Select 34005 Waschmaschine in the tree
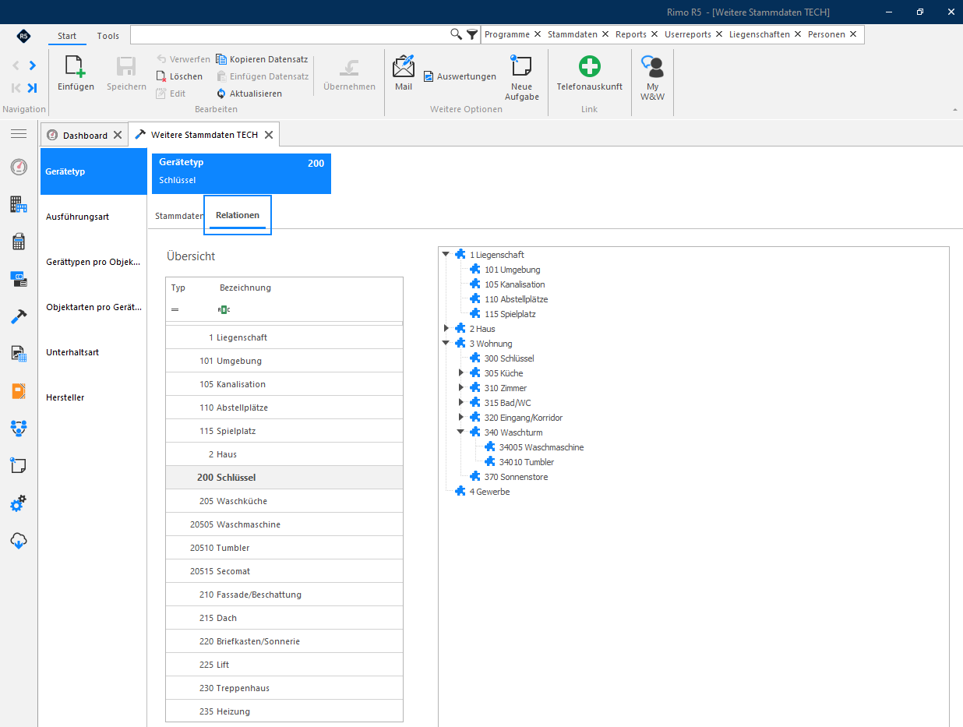This screenshot has height=727, width=963. click(541, 447)
